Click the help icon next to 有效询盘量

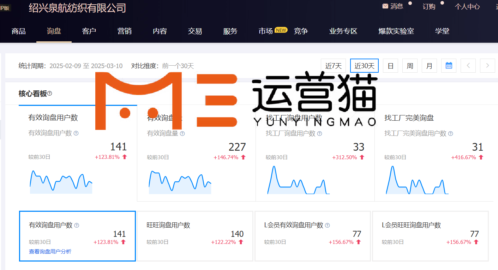coord(182,133)
